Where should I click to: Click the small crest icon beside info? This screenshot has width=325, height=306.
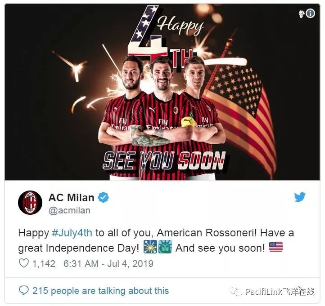tap(302, 14)
